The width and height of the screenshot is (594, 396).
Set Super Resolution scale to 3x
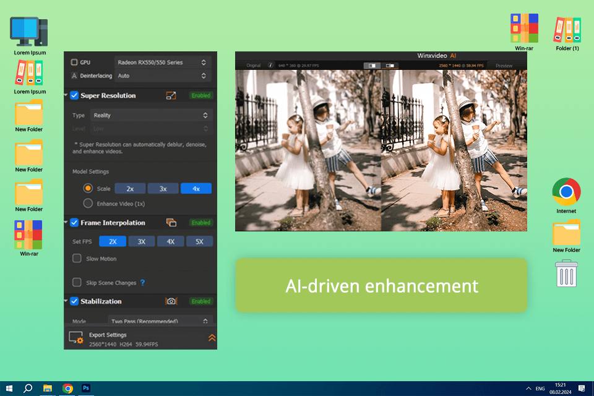(163, 188)
